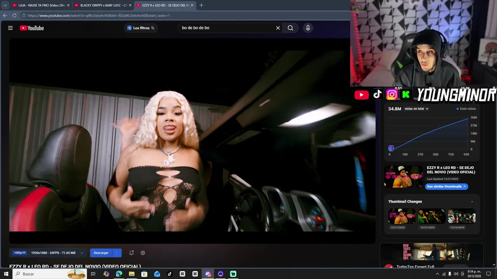Open download settings gear icon

tap(143, 253)
